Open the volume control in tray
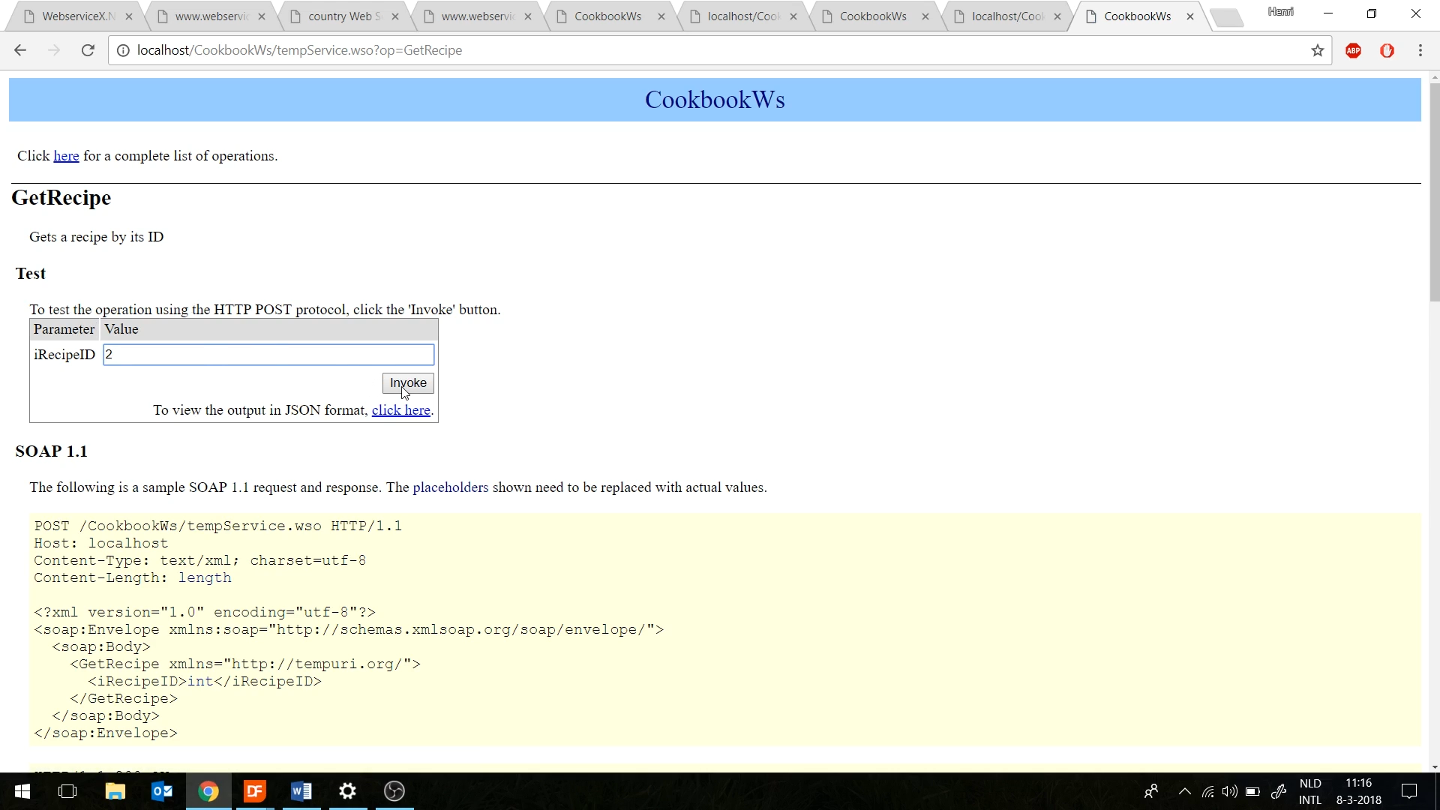Image resolution: width=1440 pixels, height=810 pixels. pos(1229,791)
